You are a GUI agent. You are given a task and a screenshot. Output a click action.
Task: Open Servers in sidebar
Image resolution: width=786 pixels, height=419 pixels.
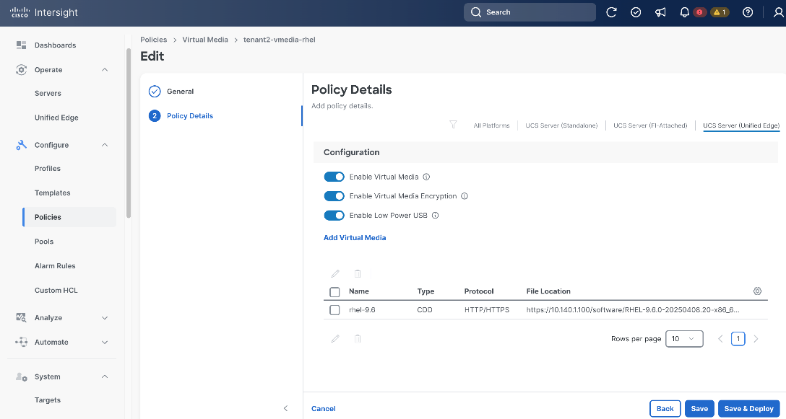[48, 94]
